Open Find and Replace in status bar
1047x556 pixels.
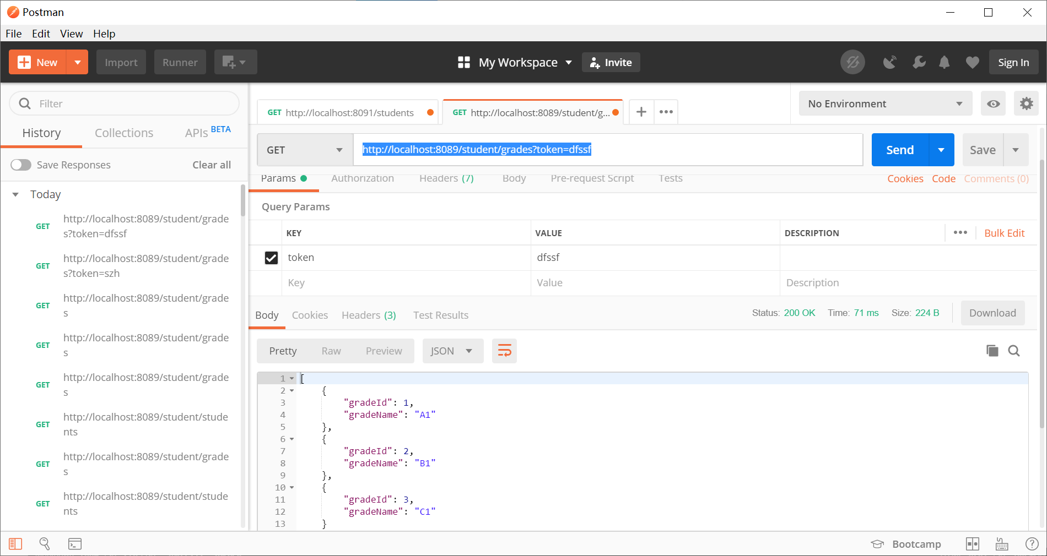[x=45, y=544]
